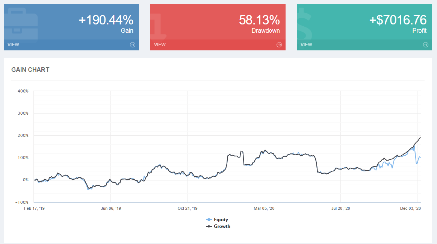Click the Jun 06, '19 x-axis label
The width and height of the screenshot is (437, 244).
(111, 208)
